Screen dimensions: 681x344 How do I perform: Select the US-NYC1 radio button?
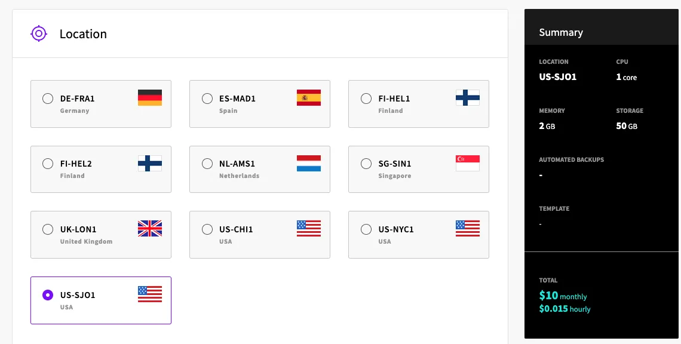pyautogui.click(x=366, y=229)
